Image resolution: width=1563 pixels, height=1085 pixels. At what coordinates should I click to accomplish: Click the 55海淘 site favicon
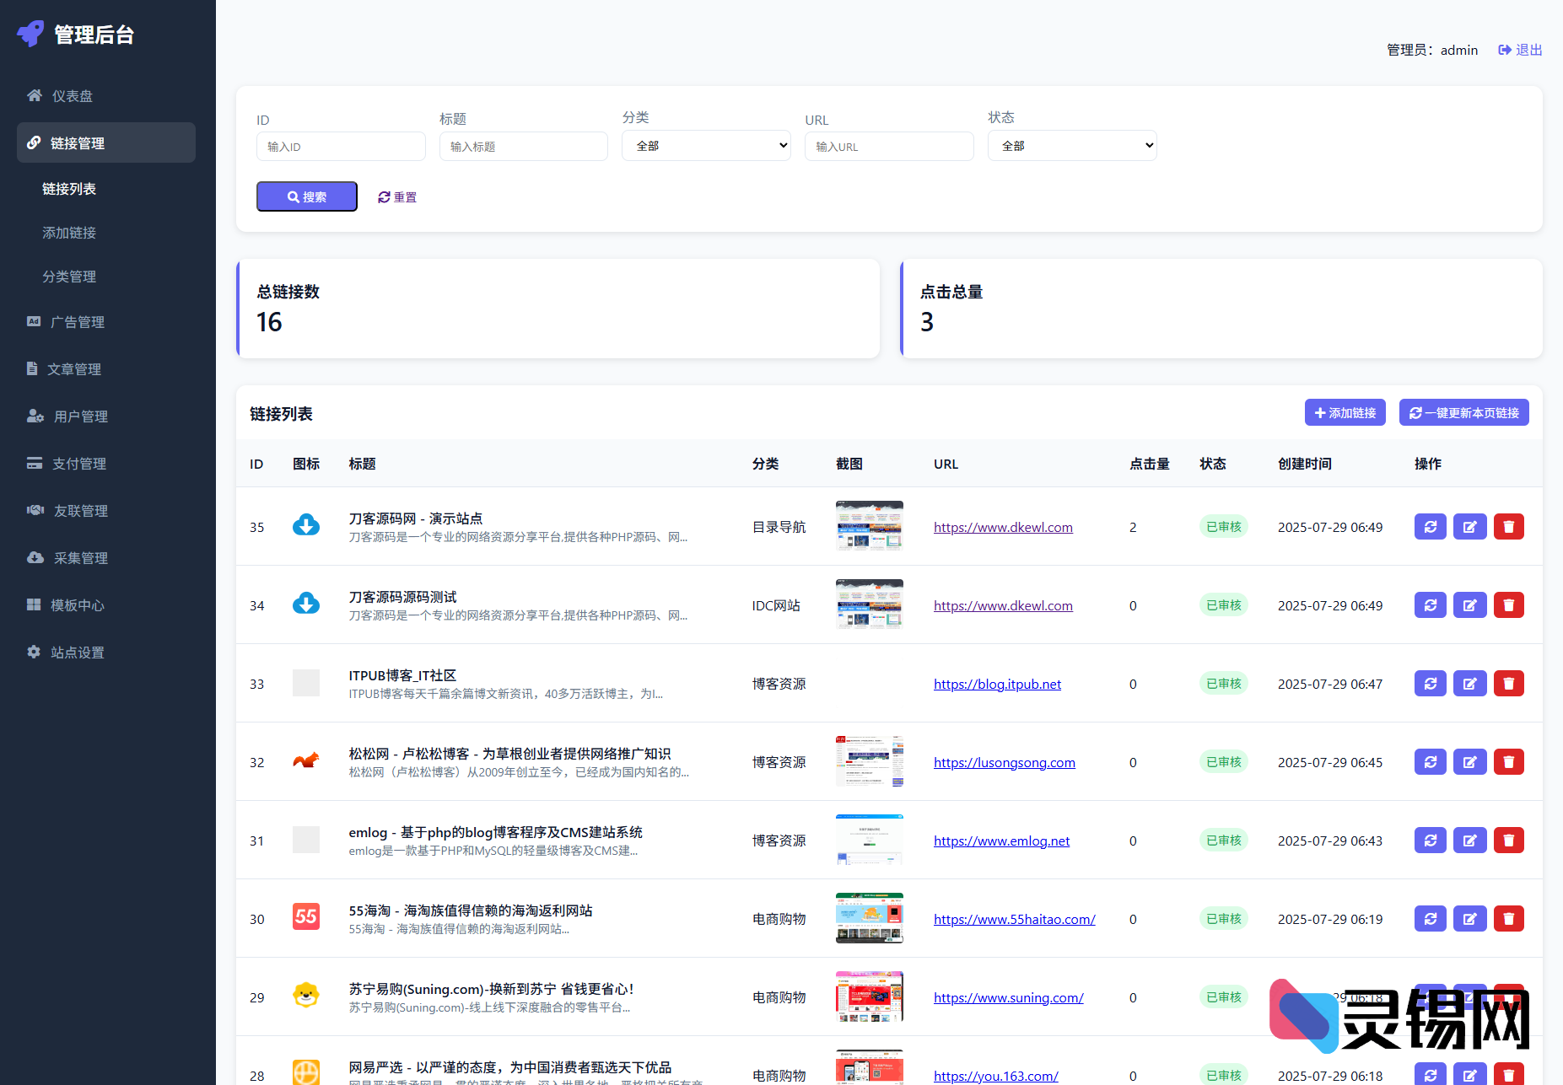coord(305,916)
